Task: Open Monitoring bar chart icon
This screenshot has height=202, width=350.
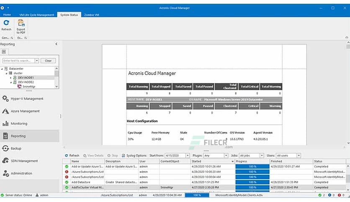Action: pos(5,124)
